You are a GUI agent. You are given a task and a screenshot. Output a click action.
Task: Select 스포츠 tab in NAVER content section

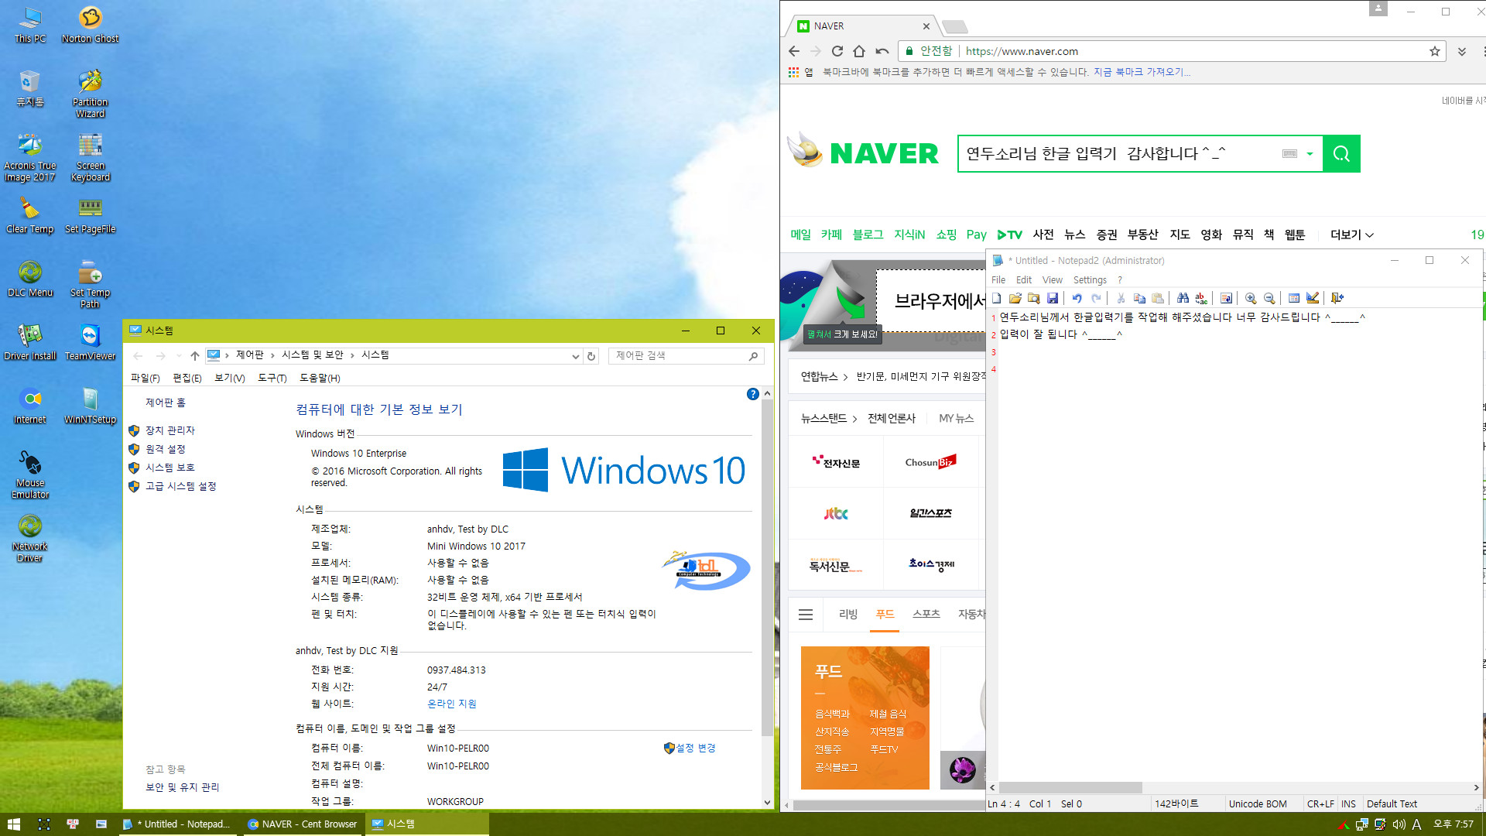tap(926, 614)
